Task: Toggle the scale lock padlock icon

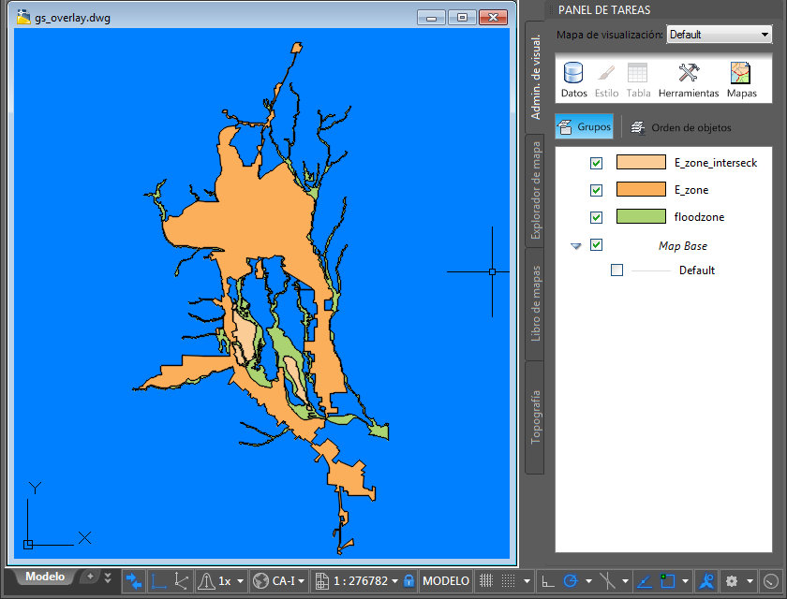Action: tap(409, 581)
